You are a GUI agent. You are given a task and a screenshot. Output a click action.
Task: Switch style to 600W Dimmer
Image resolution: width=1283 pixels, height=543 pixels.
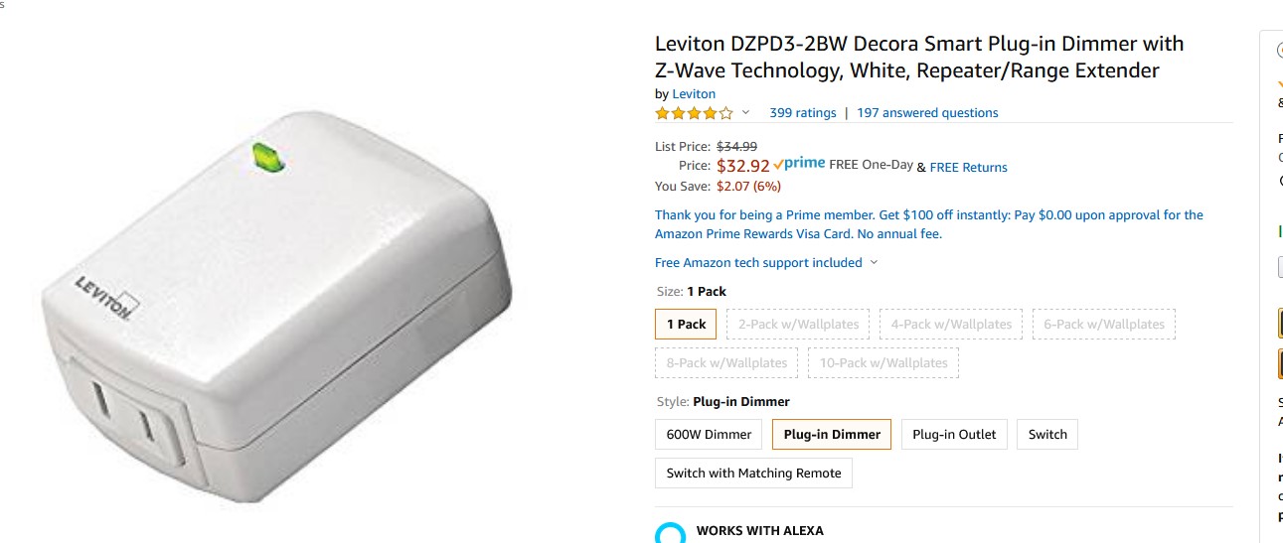click(x=709, y=435)
